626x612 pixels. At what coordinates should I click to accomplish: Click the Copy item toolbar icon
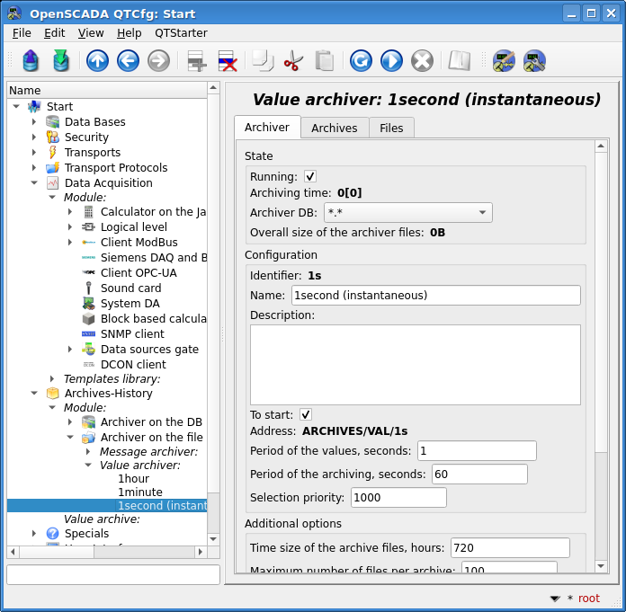coord(264,61)
